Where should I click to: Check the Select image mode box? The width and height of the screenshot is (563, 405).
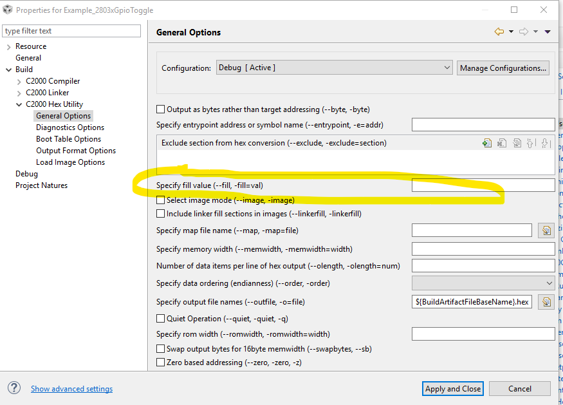[x=161, y=200]
